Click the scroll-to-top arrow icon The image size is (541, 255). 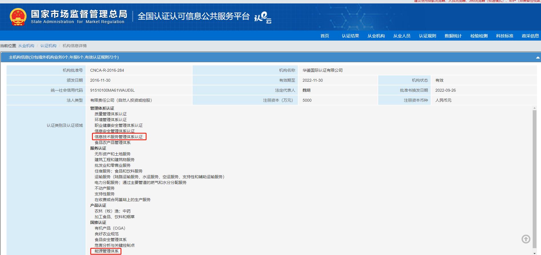[526, 239]
